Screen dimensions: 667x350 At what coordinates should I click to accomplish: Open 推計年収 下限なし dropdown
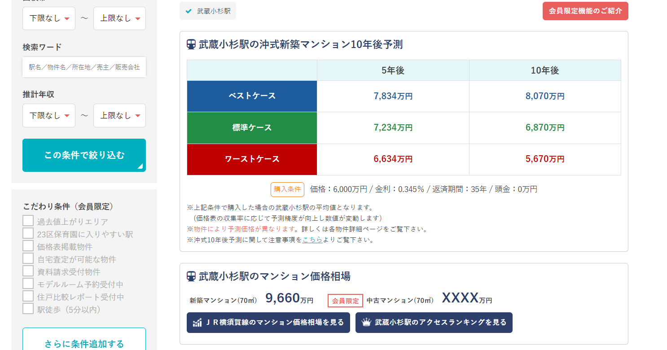click(49, 115)
